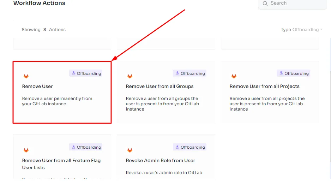Viewport: 331px width, 196px height.
Task: Click GitLab icon on Remove User from all Feature Flag card
Action: (26, 150)
